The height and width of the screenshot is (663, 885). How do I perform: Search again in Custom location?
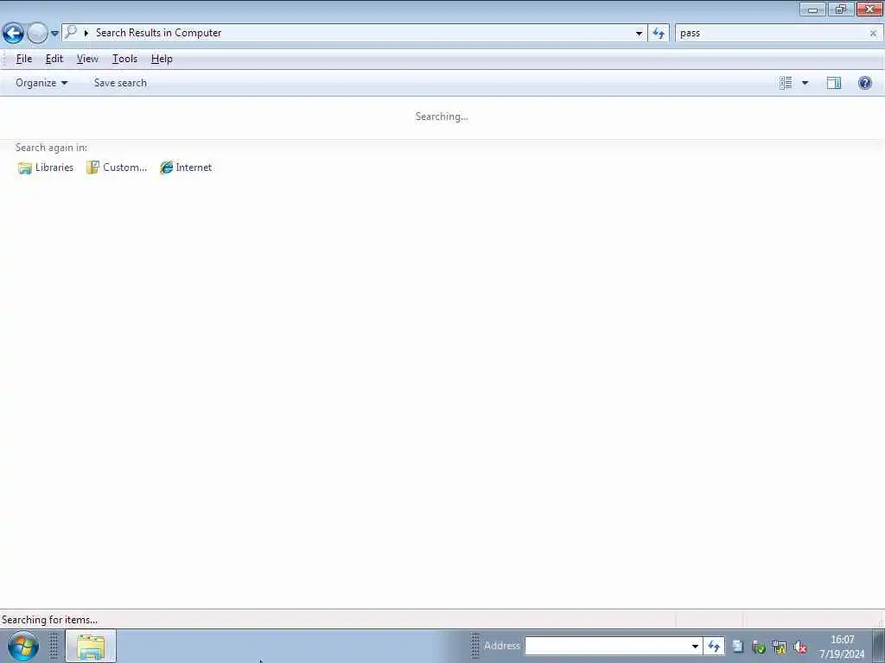117,167
